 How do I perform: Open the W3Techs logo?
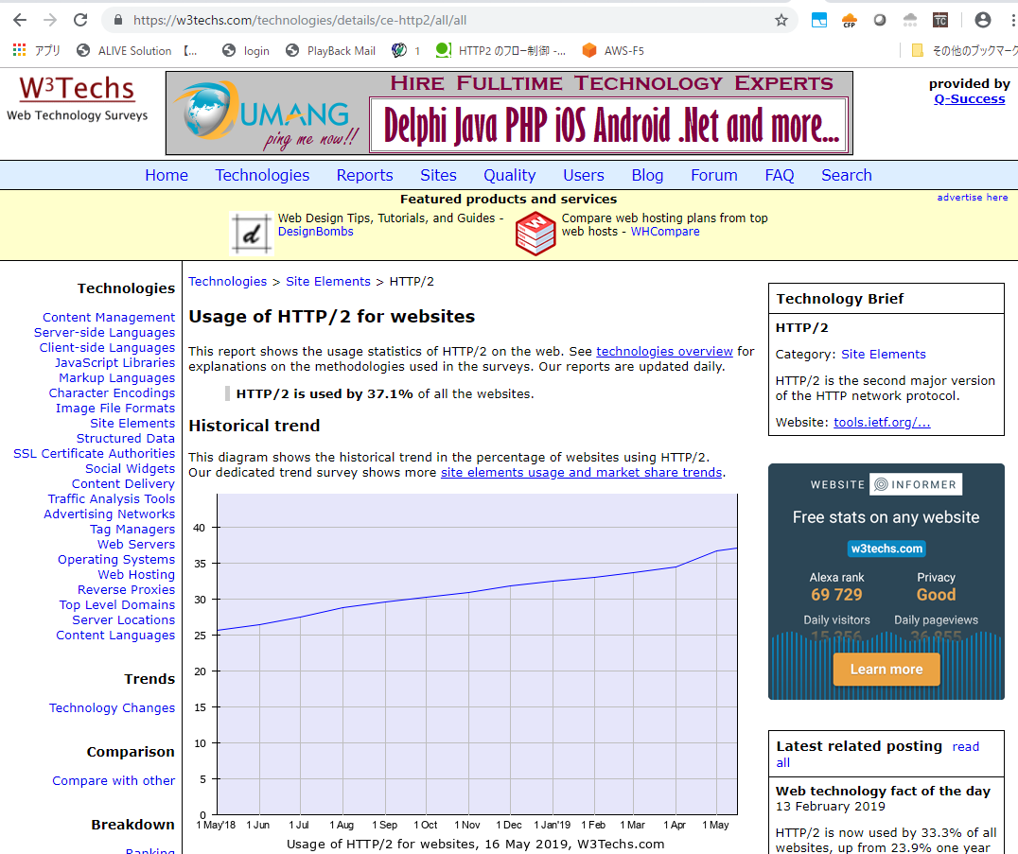(x=78, y=98)
